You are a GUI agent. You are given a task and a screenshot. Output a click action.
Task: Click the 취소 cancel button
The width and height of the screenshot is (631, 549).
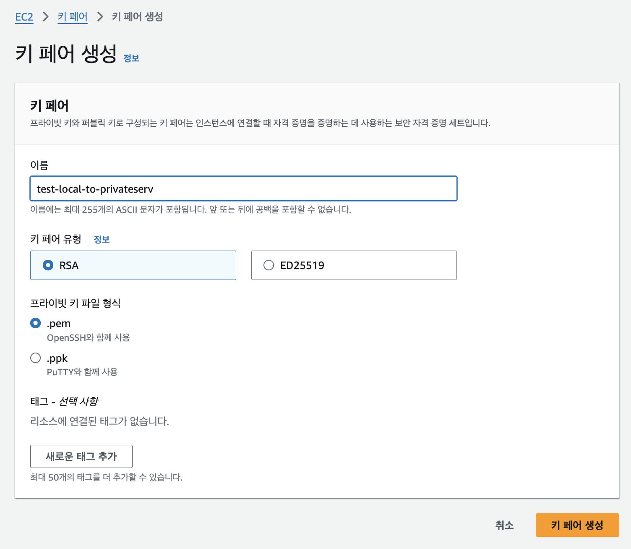point(504,525)
